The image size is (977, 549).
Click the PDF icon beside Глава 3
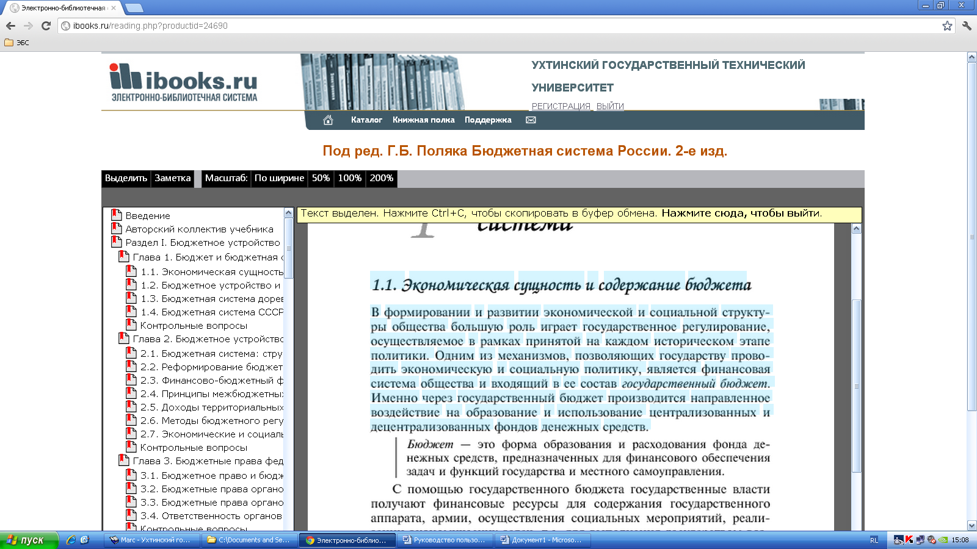pyautogui.click(x=124, y=460)
